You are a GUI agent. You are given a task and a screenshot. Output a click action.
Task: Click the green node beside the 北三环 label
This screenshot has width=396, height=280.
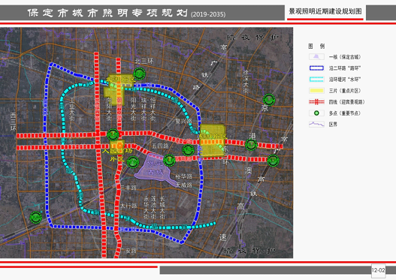(x=139, y=74)
